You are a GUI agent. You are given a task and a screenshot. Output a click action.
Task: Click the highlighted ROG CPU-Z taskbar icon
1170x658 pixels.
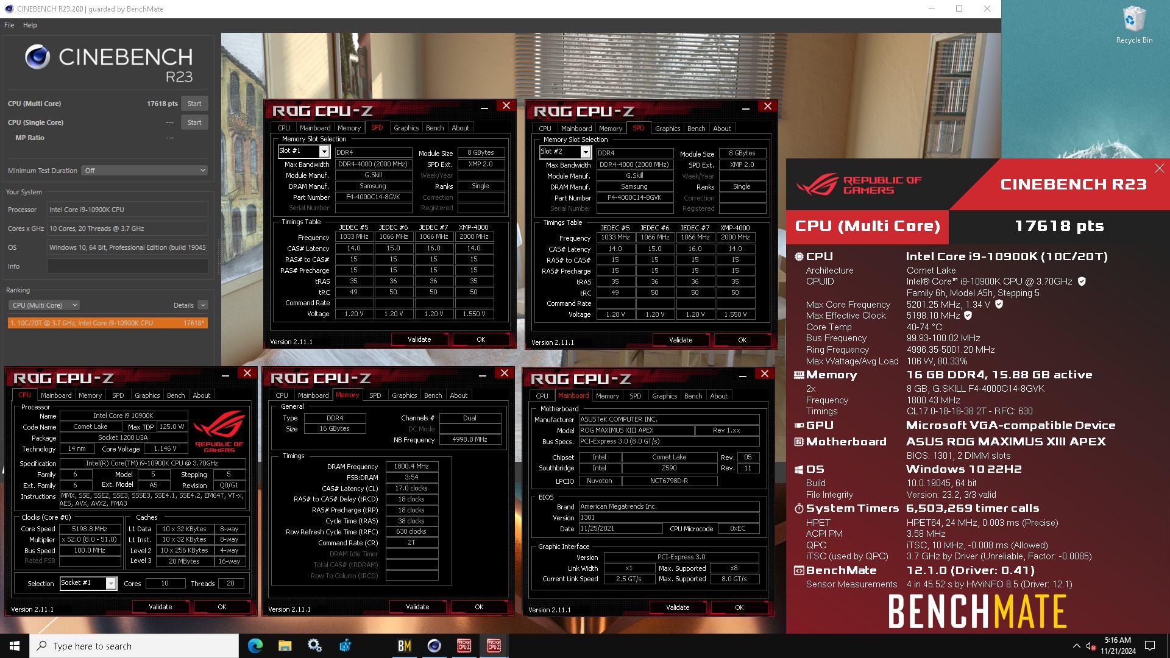[x=494, y=646]
